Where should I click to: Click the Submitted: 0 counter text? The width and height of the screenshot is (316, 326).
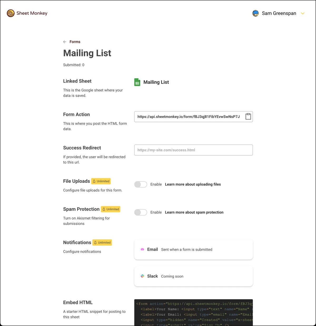74,65
